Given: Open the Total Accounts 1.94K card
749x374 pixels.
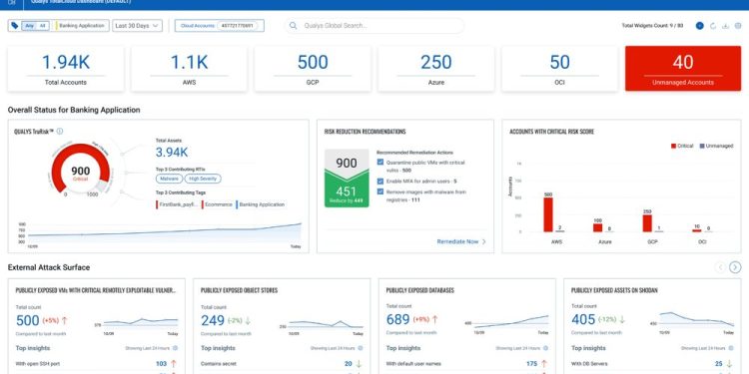Looking at the screenshot, I should tap(66, 69).
